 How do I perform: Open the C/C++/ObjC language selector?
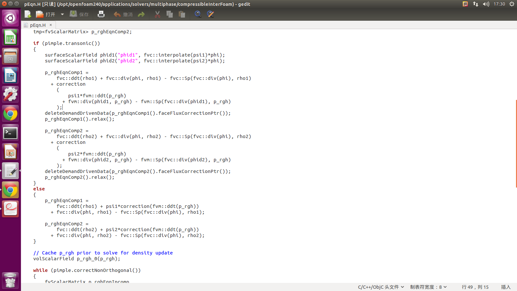pyautogui.click(x=381, y=287)
